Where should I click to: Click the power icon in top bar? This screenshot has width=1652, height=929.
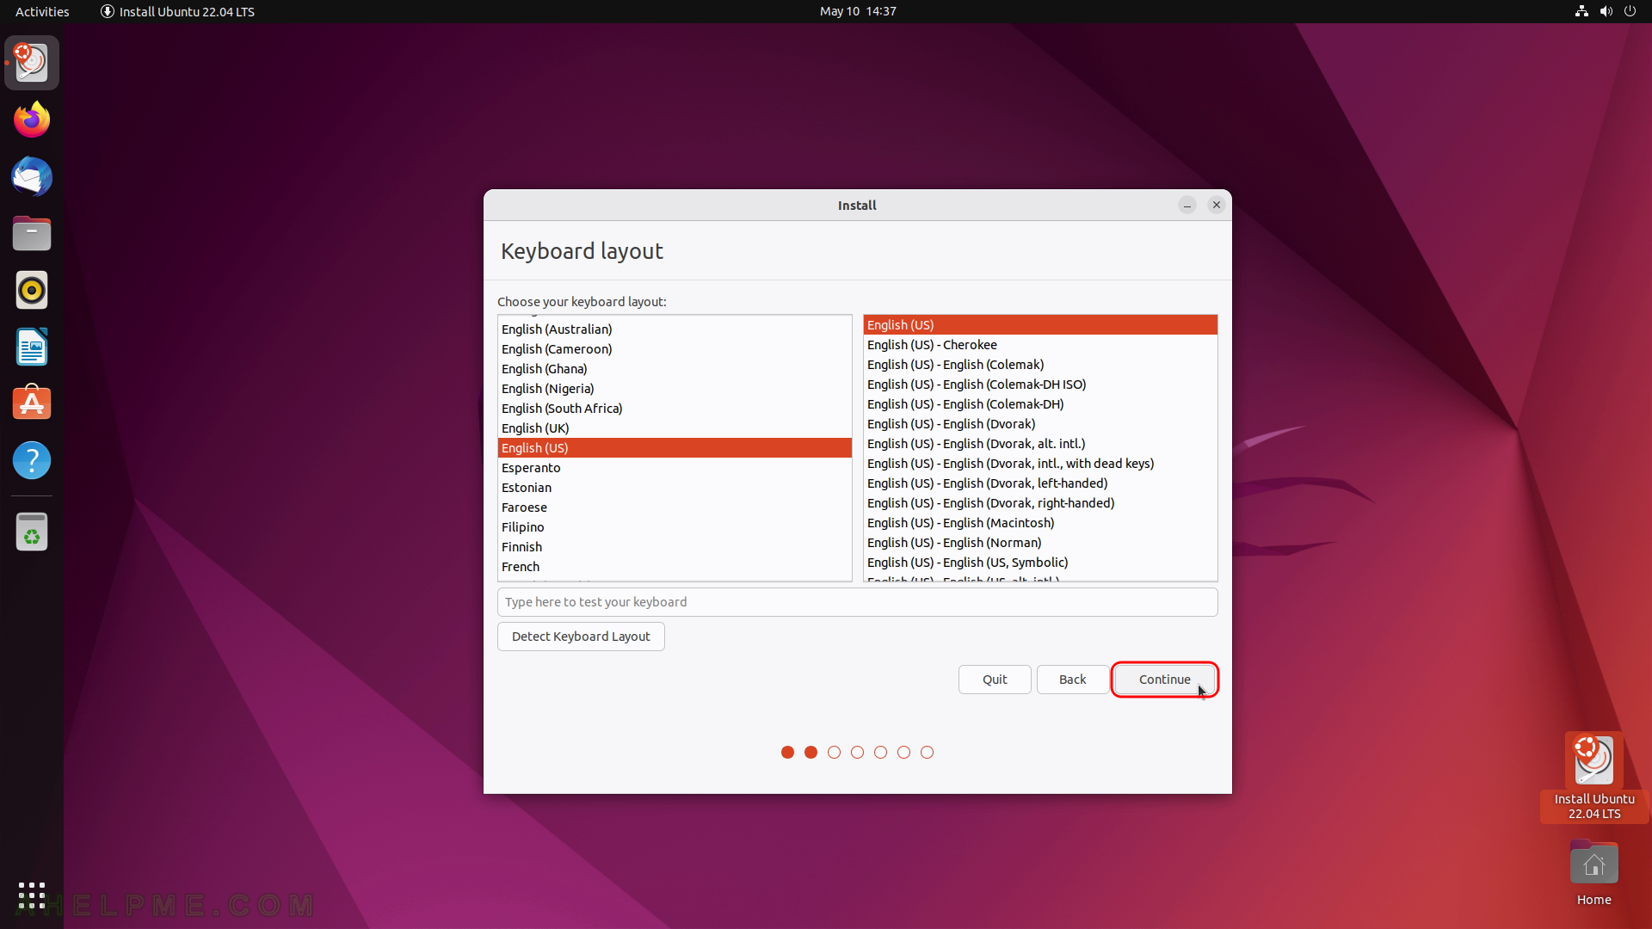(1630, 11)
